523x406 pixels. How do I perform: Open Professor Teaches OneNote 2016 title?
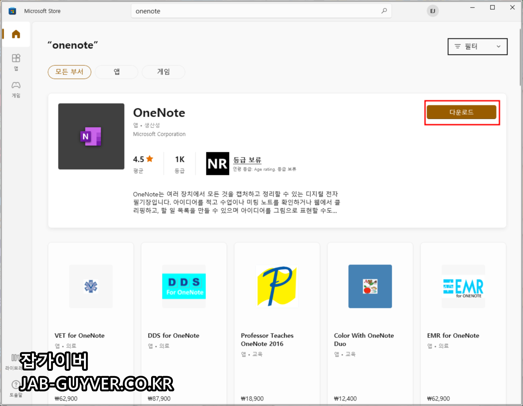[x=267, y=340]
